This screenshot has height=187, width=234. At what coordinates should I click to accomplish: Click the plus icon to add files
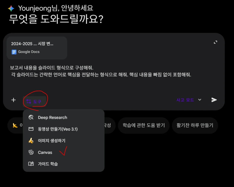pyautogui.click(x=14, y=100)
